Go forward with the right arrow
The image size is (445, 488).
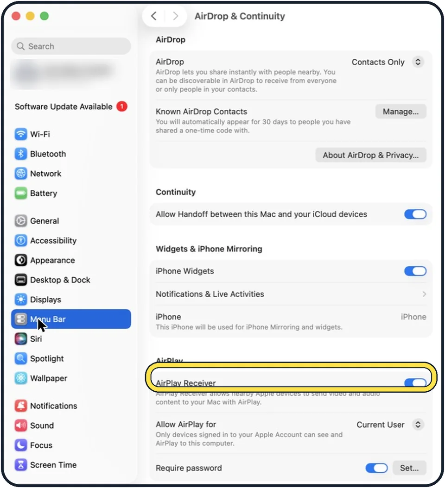(175, 16)
